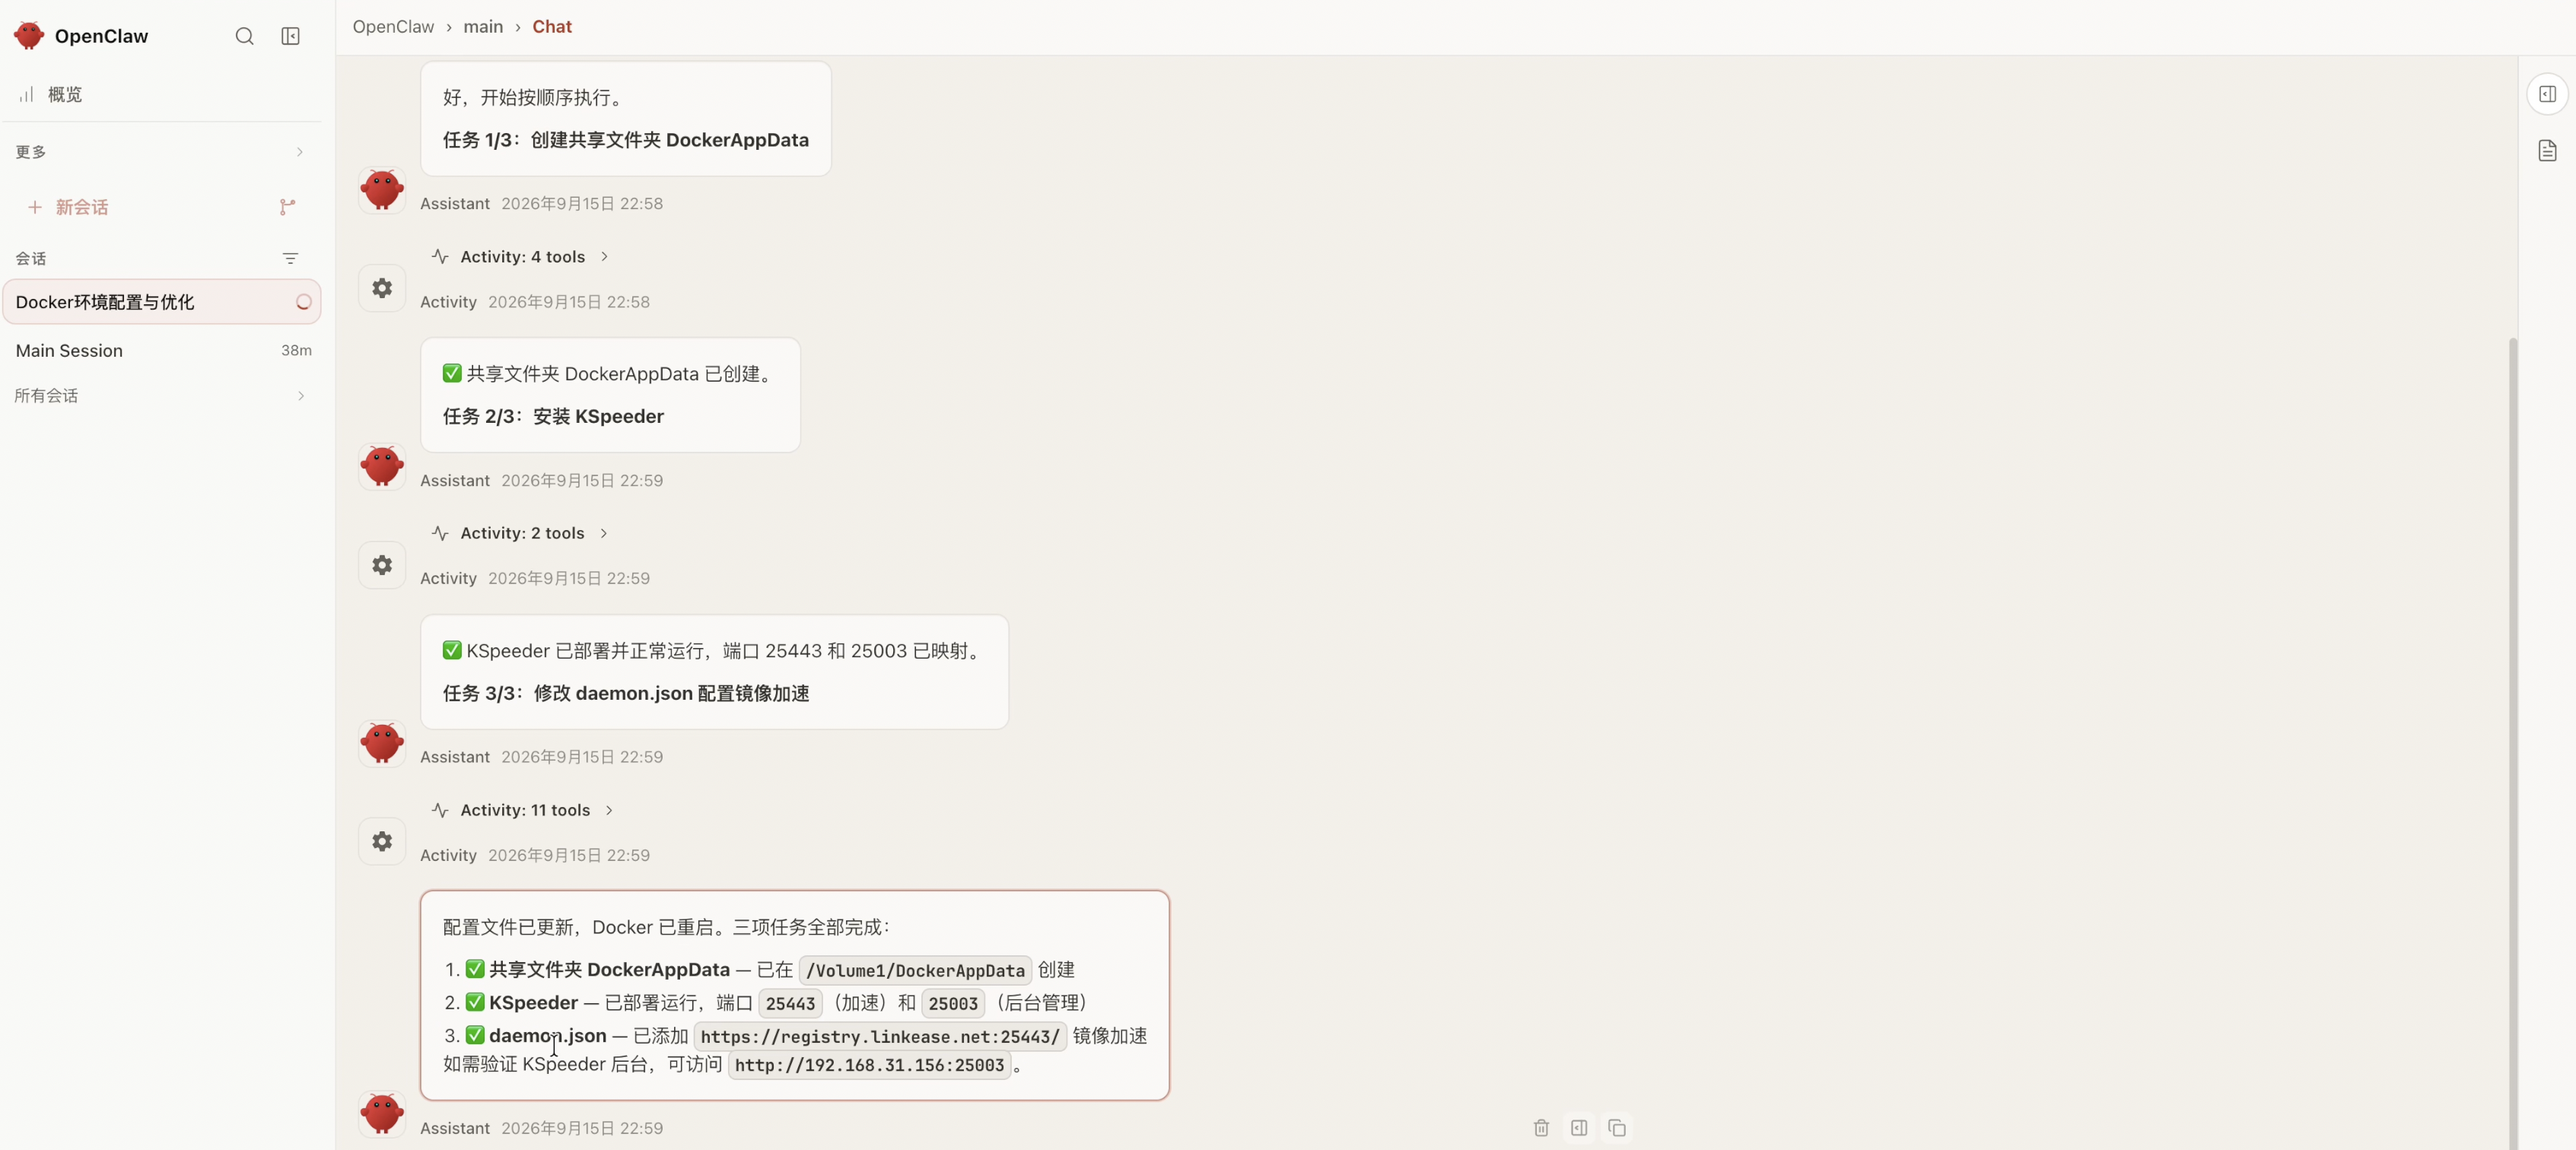Open the 会话 filter icon
Image resolution: width=2576 pixels, height=1150 pixels.
pos(290,258)
